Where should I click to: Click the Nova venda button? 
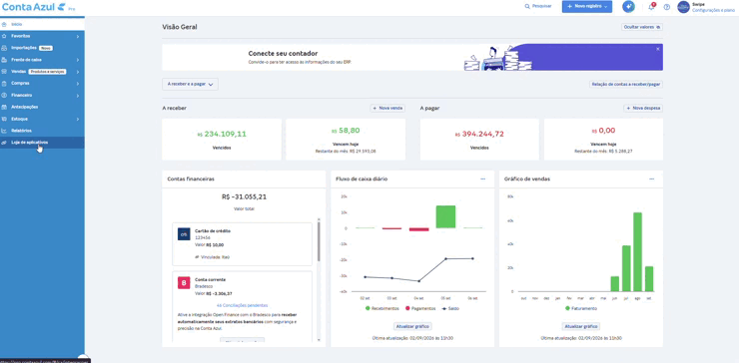pos(387,109)
